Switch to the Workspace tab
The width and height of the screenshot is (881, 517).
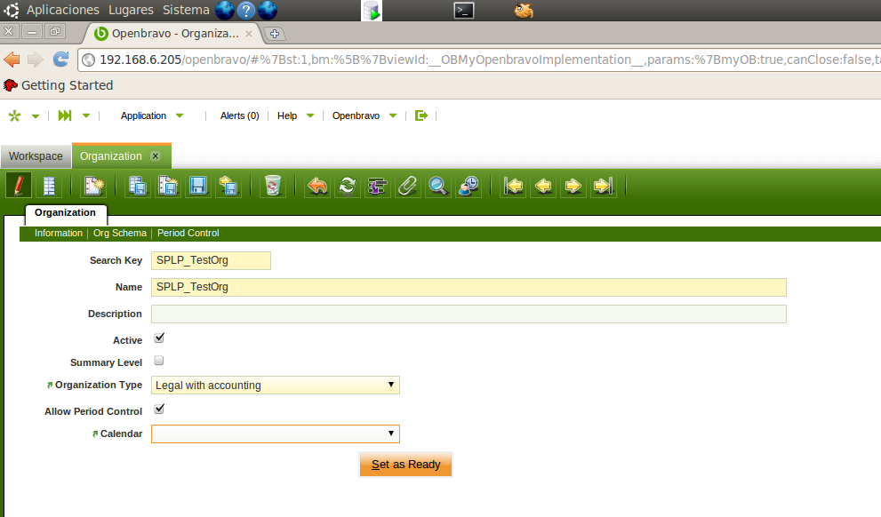pos(36,156)
